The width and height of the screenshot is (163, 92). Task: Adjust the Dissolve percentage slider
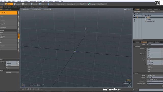(155, 77)
